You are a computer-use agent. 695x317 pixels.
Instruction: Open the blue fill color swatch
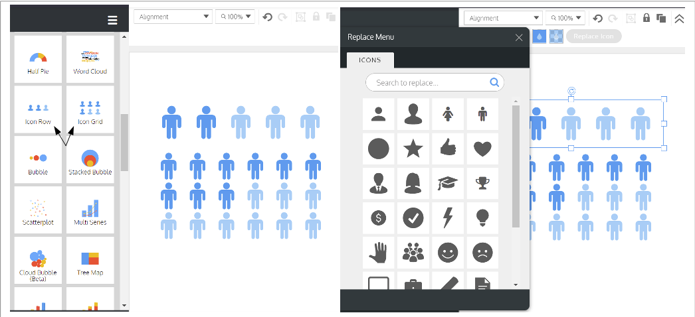539,36
